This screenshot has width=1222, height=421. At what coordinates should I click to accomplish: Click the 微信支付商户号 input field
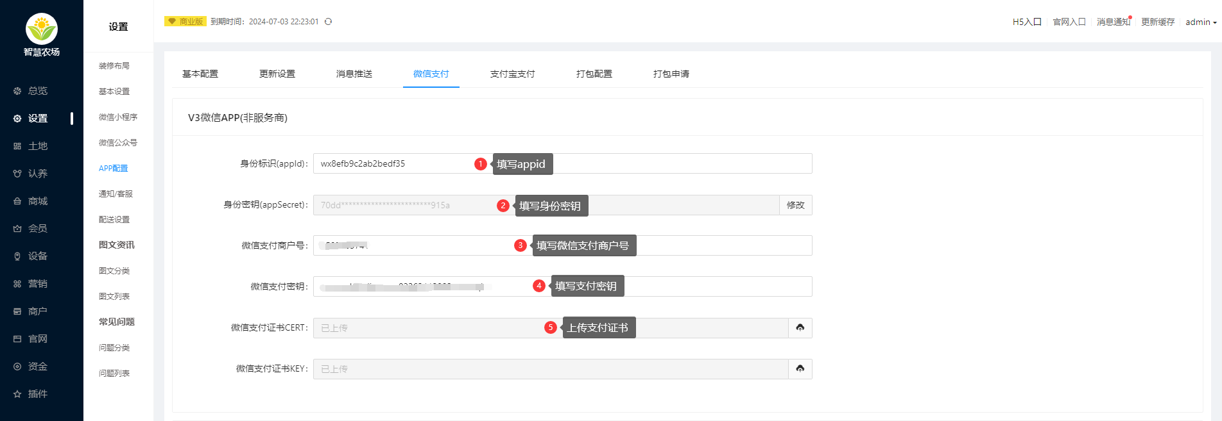pyautogui.click(x=563, y=245)
